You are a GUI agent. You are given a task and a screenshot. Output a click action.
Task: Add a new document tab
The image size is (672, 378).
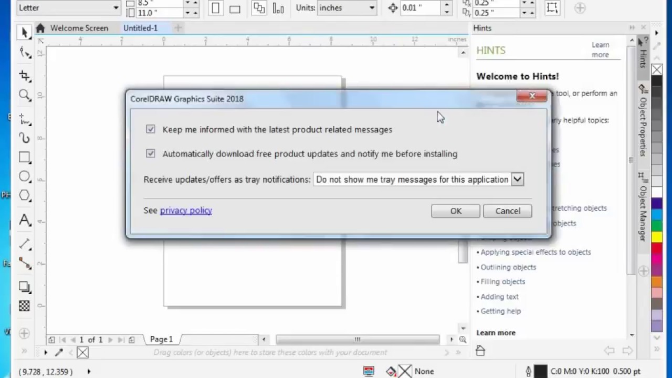coord(178,28)
